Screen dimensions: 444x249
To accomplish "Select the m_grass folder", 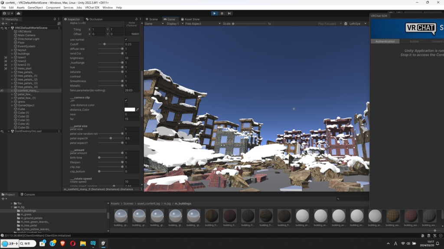I will point(26,214).
